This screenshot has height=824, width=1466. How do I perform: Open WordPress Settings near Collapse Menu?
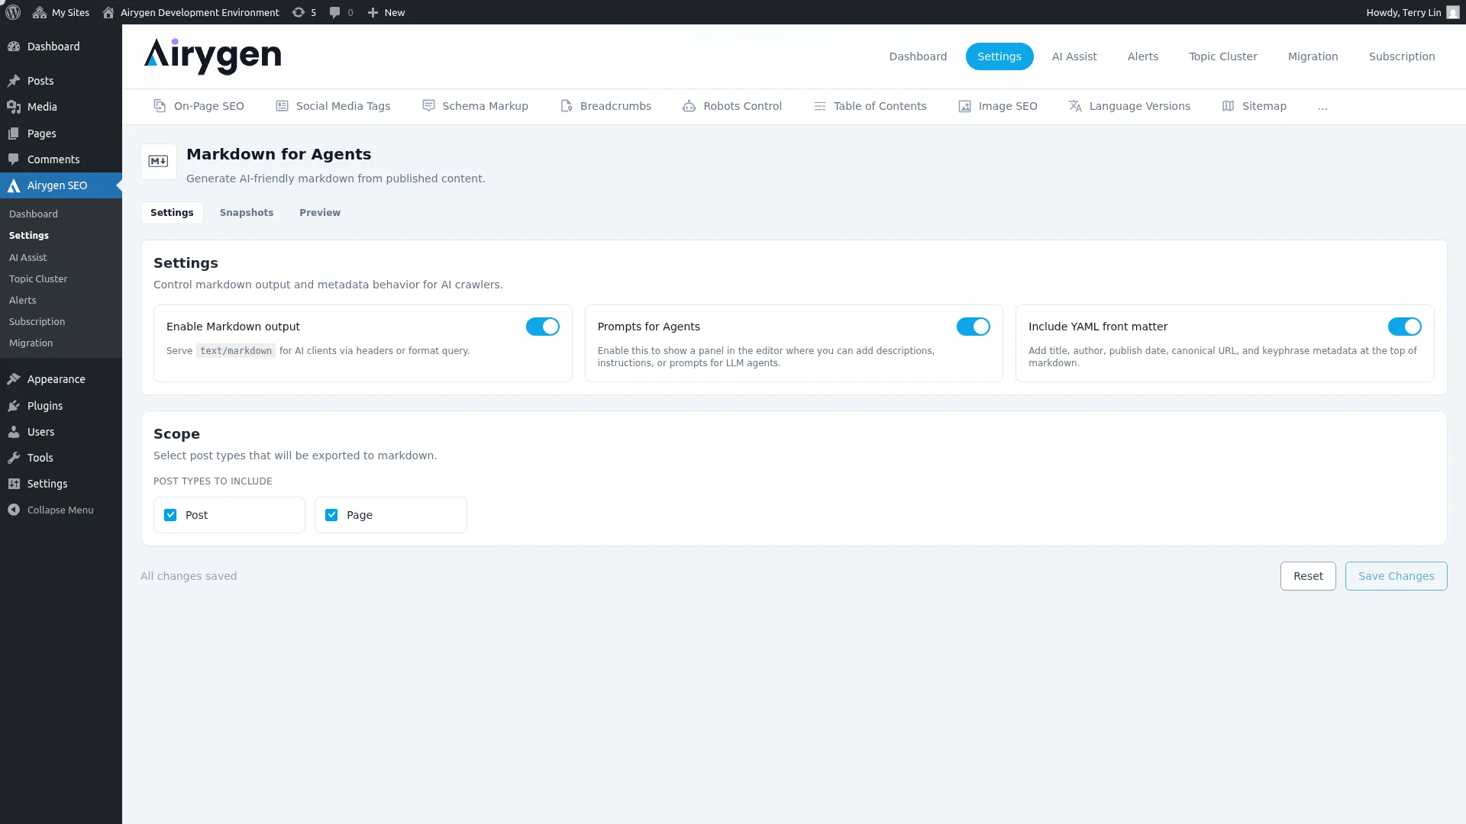coord(61,484)
